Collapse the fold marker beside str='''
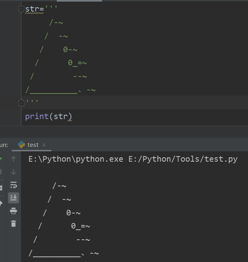 pyautogui.click(x=21, y=9)
